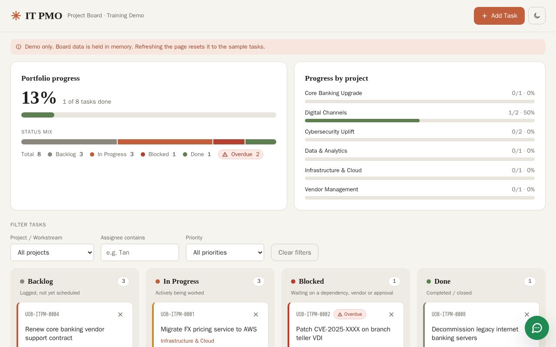The image size is (556, 347).
Task: Click the Blocked column count badge
Action: [394, 281]
